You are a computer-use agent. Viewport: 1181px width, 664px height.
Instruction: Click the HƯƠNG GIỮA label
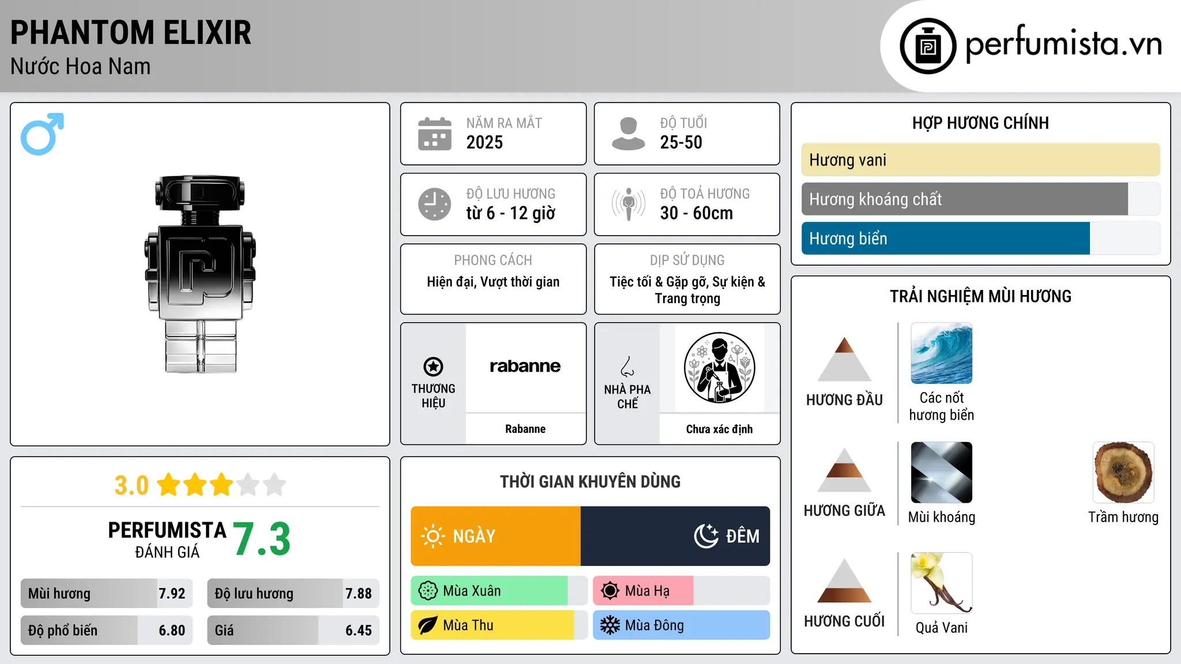point(844,511)
